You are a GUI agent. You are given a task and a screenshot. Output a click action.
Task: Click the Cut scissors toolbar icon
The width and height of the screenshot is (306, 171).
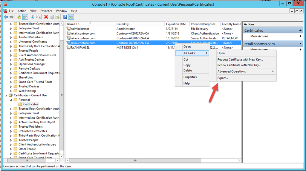coord(33,17)
